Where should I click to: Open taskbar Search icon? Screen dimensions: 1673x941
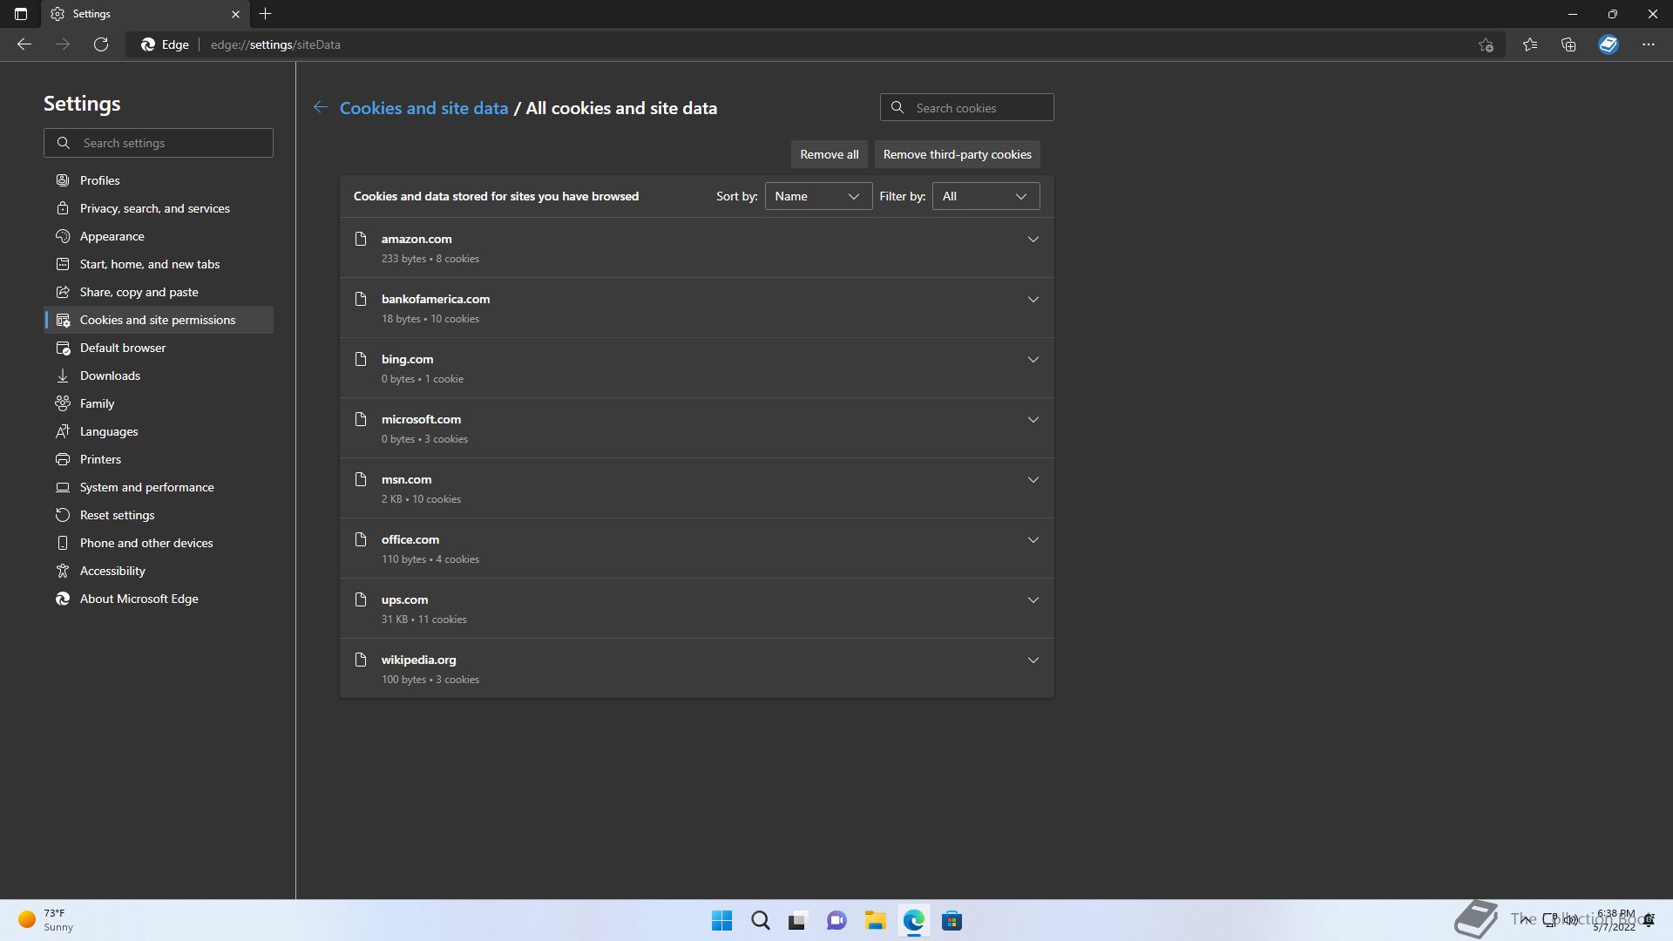(x=761, y=921)
